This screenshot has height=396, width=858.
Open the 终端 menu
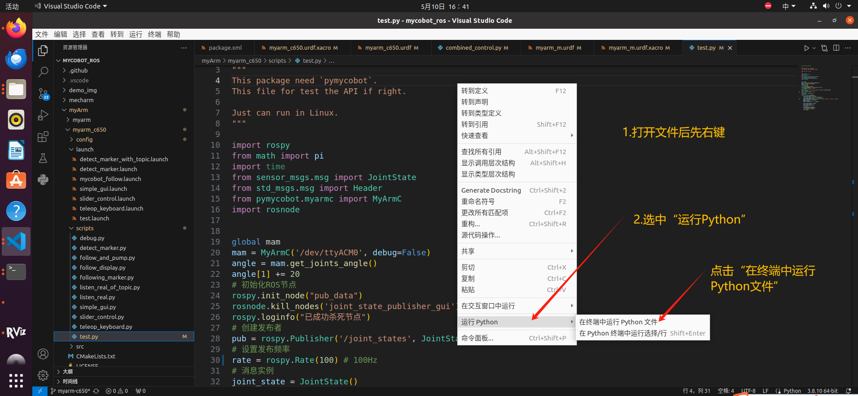click(155, 34)
